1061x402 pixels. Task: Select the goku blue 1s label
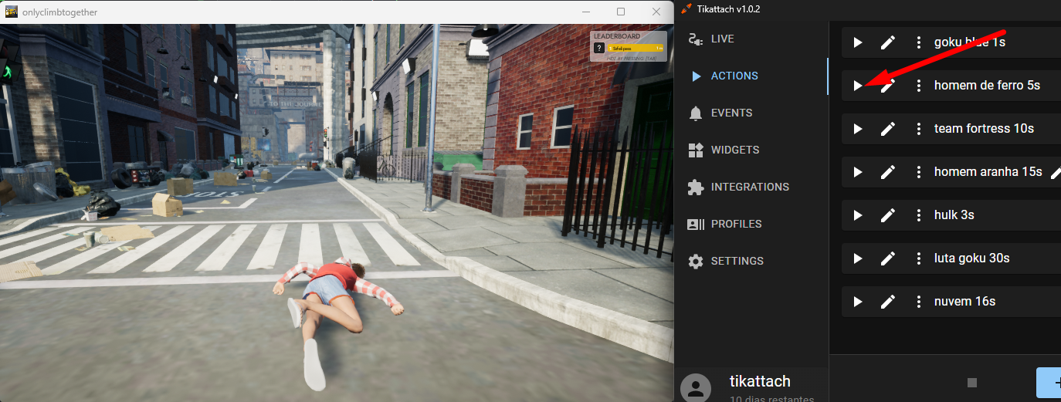tap(970, 42)
